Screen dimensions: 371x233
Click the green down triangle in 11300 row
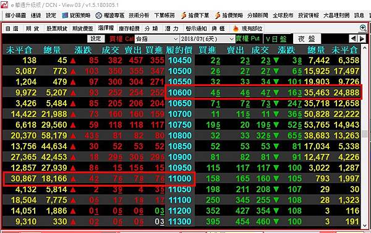coord(276,222)
